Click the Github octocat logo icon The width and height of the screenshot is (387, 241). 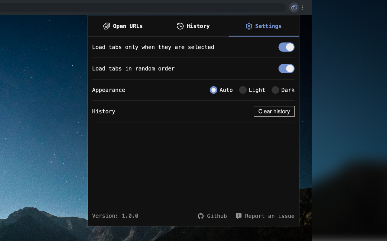(201, 216)
